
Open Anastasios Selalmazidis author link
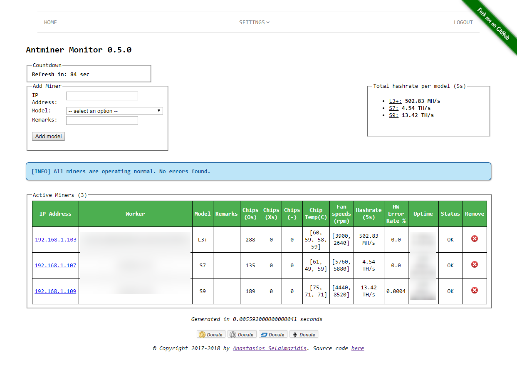270,348
